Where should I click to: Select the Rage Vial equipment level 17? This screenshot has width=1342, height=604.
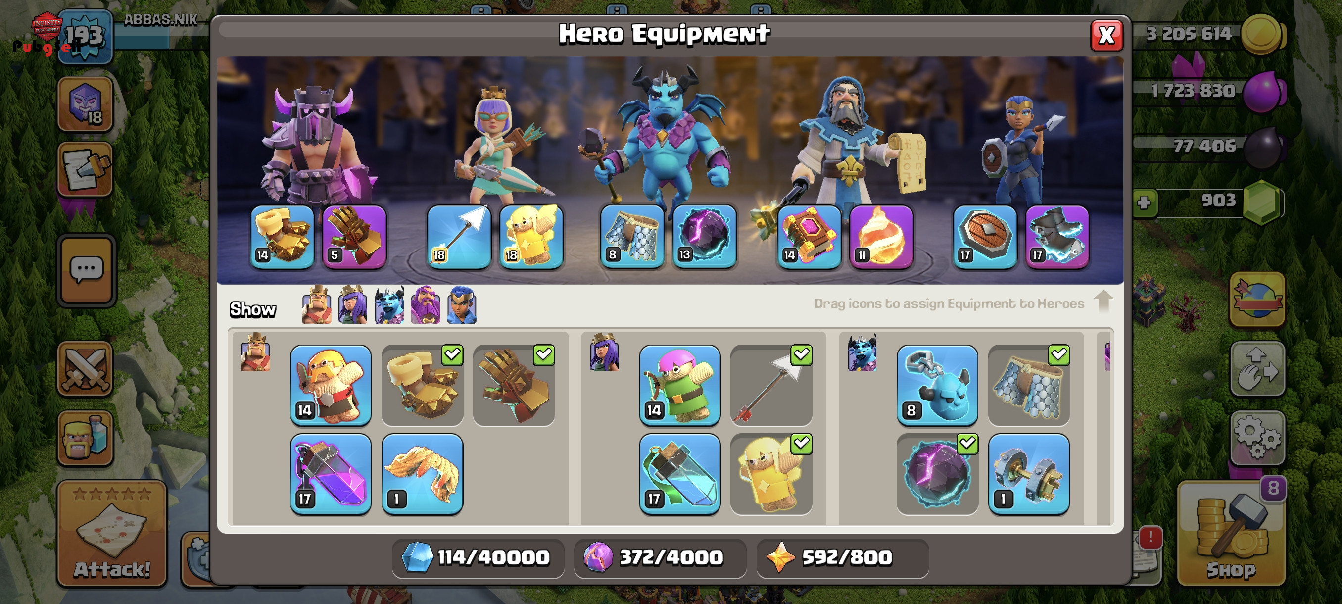click(331, 474)
